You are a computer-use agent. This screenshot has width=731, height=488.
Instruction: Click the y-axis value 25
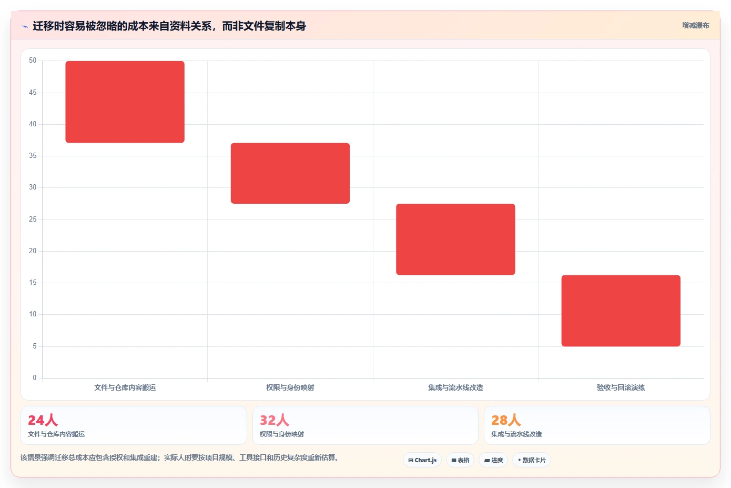(33, 220)
